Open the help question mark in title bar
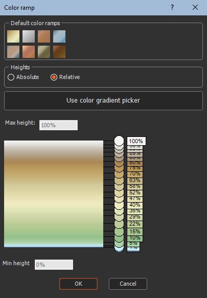Screen dimensions: 207x298 pos(172,7)
